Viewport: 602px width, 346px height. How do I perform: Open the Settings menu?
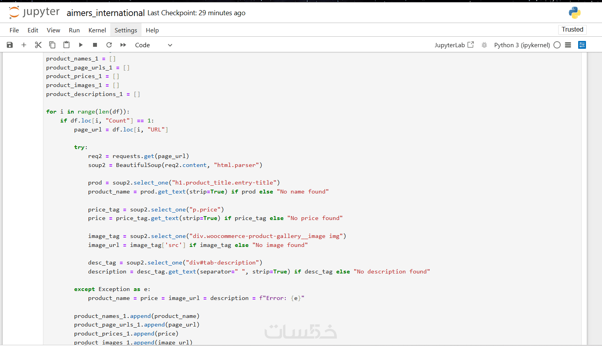click(x=125, y=30)
